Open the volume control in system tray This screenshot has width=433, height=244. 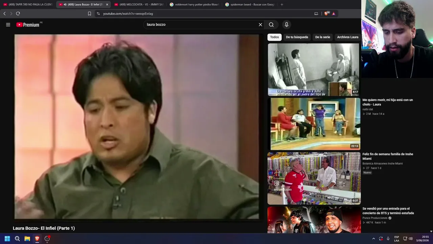coord(411,239)
